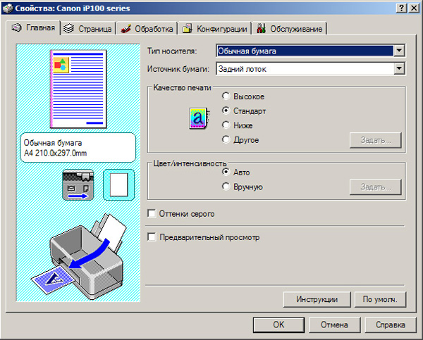Expand the Тип носителя dropdown arrow
423x340 pixels.
pos(399,51)
